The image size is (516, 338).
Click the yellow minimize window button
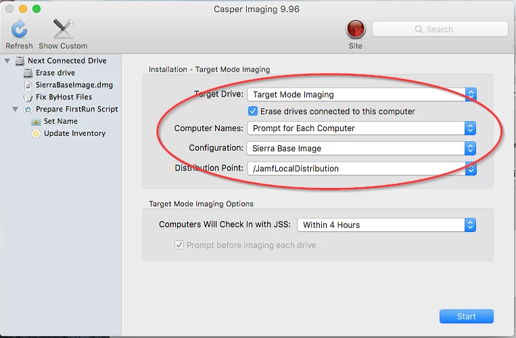click(x=23, y=9)
